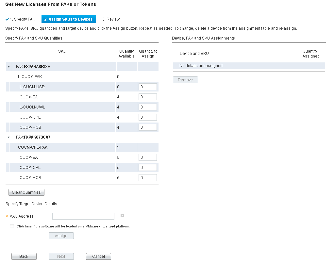Click Remove under the assignments table
This screenshot has height=265, width=335.
185,80
